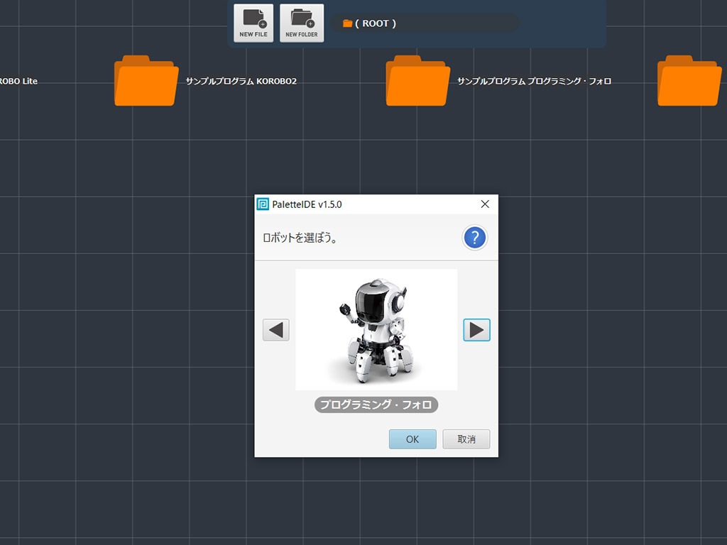Open help with the blue question mark icon
727x545 pixels.
(x=474, y=238)
